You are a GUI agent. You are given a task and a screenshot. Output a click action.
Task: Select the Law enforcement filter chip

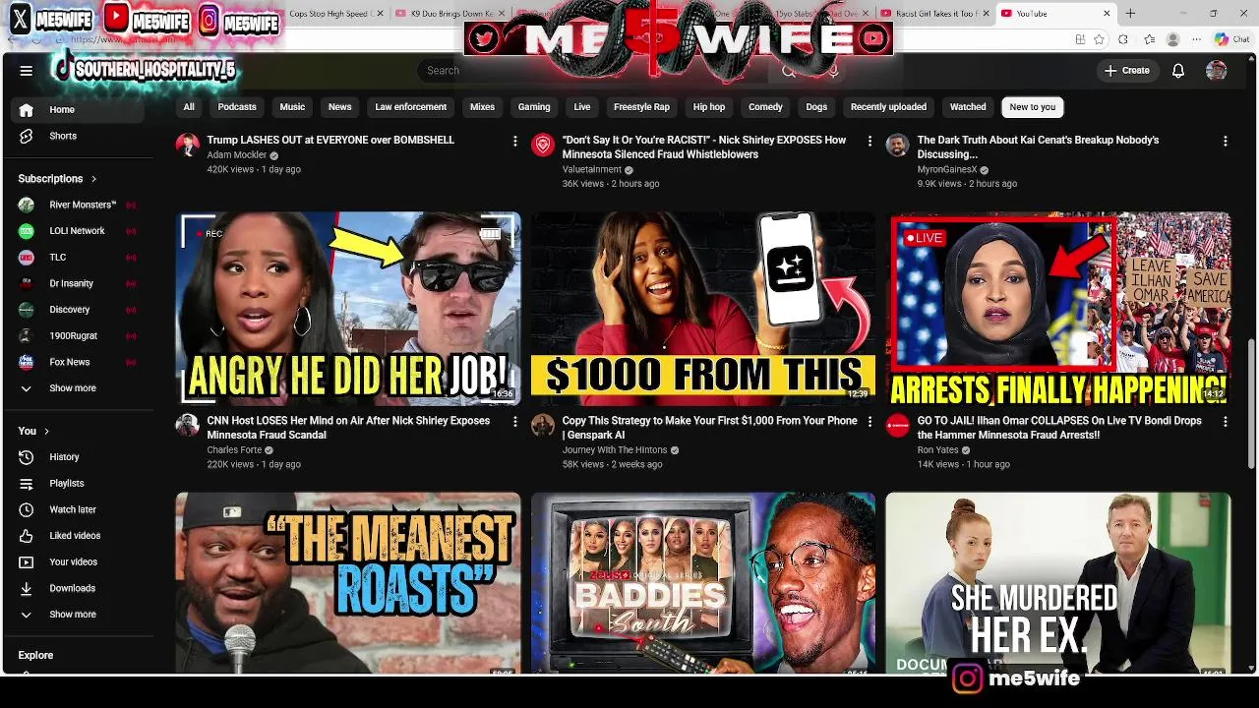[x=411, y=107]
